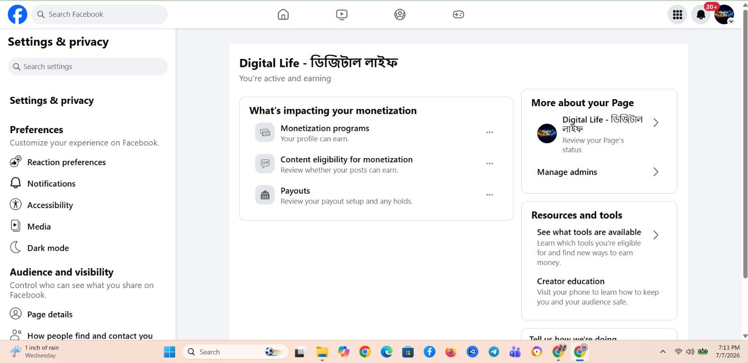The width and height of the screenshot is (748, 363).
Task: Click the 'Audience and visibility' heading
Action: [62, 272]
